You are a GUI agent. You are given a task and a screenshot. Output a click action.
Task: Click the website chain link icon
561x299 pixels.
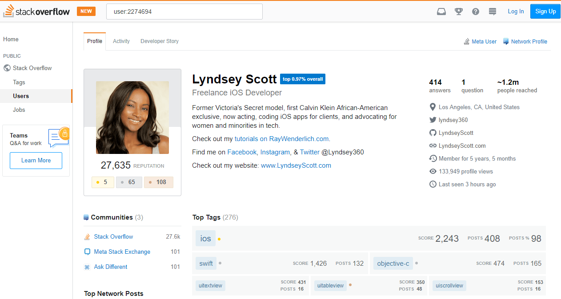[x=433, y=146]
